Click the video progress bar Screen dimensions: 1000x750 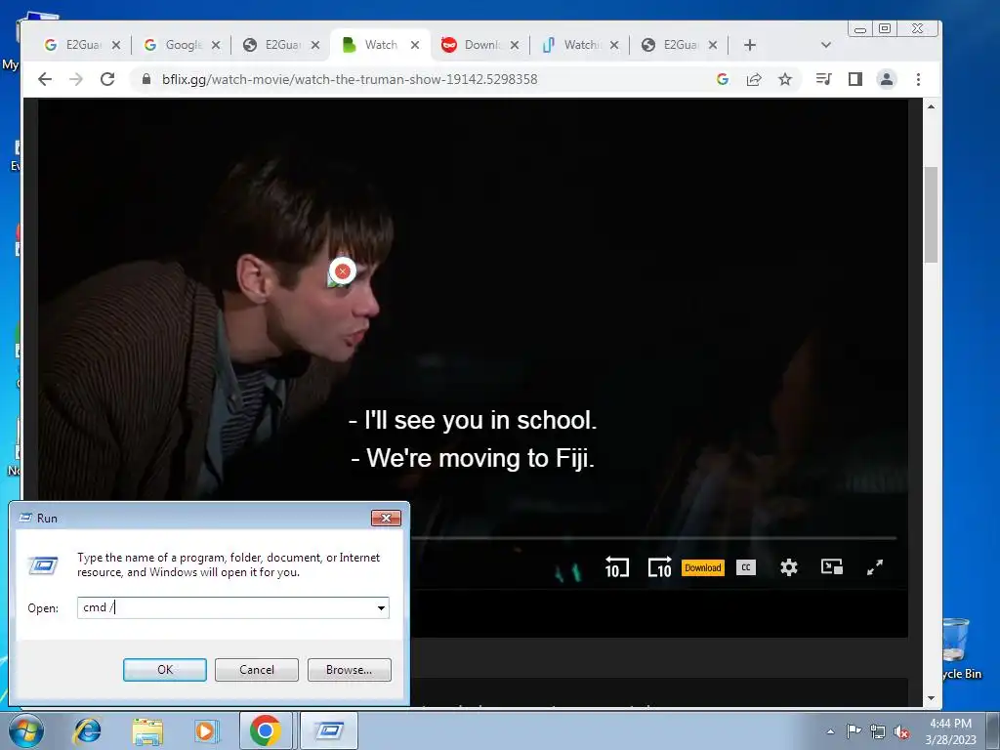coord(653,538)
